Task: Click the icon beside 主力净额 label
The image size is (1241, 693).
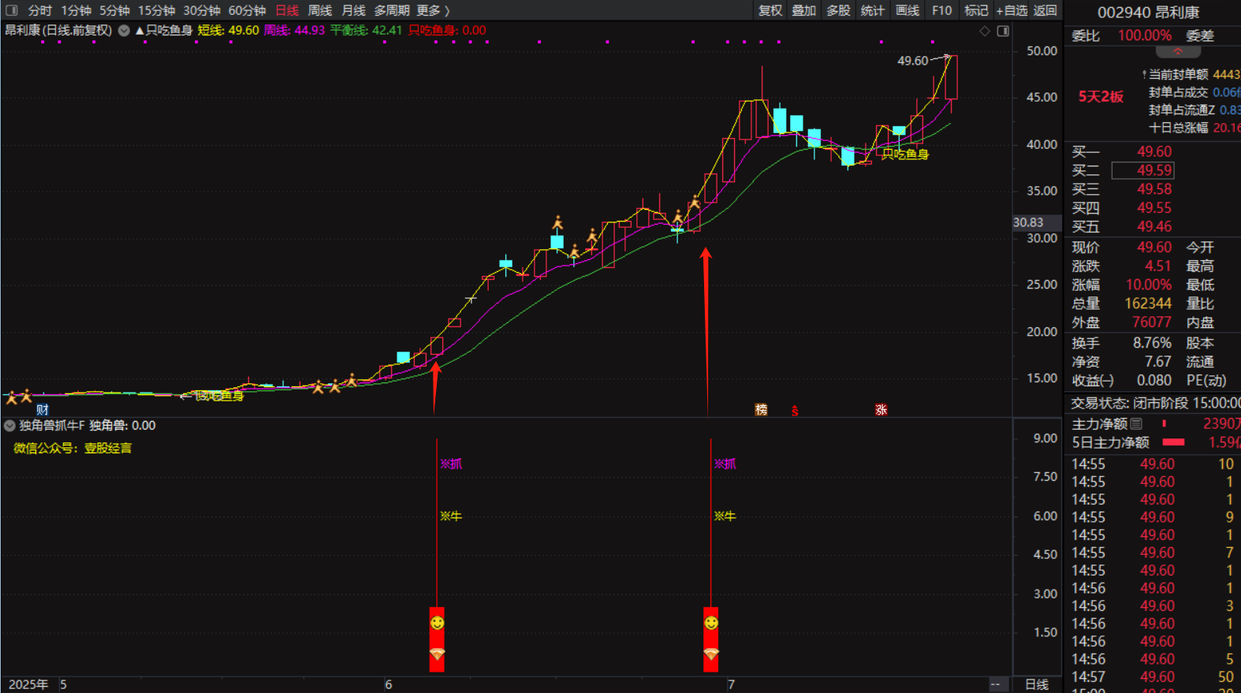Action: 1136,424
